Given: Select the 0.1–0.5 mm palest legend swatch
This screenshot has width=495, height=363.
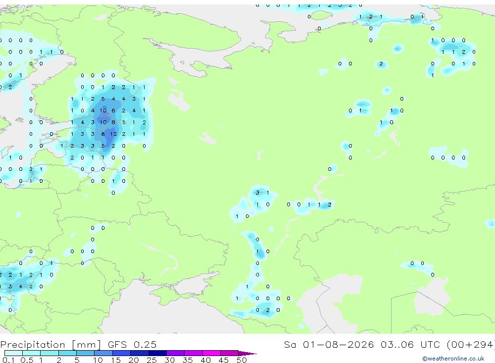Looking at the screenshot, I should (13, 353).
